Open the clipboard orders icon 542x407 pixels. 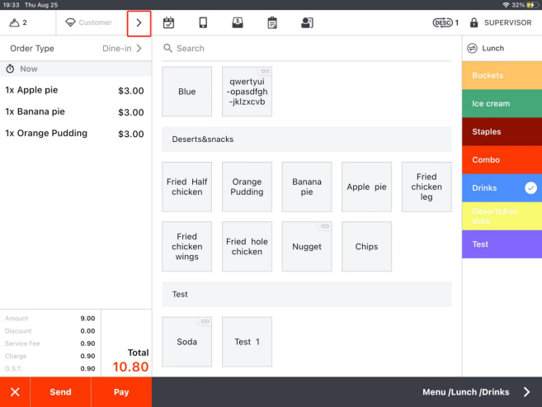(272, 23)
